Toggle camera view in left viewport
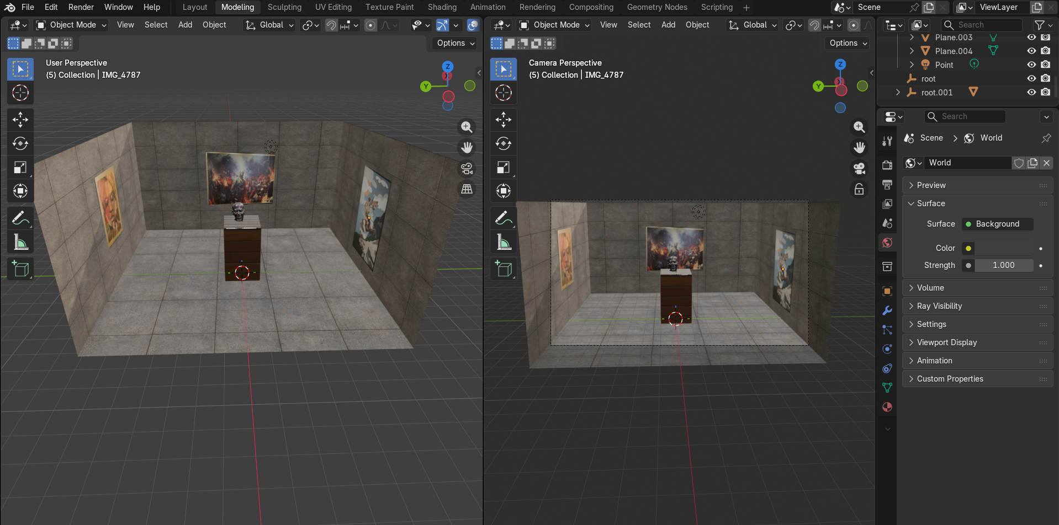This screenshot has width=1059, height=525. 467,168
